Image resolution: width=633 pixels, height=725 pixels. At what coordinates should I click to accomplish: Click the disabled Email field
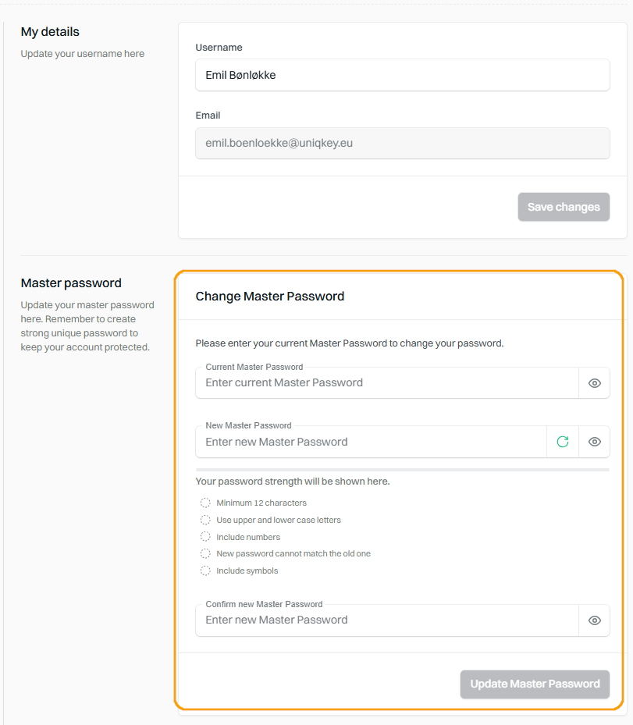(402, 143)
